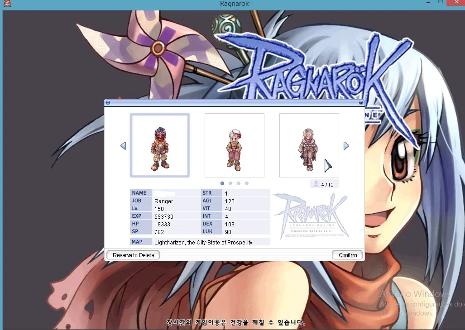Go to next character page with right arrow
Image resolution: width=465 pixels, height=330 pixels.
click(x=346, y=146)
